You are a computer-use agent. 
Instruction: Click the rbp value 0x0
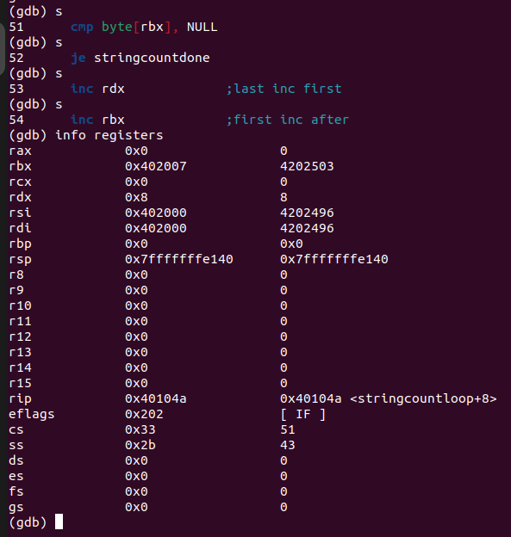coord(136,244)
